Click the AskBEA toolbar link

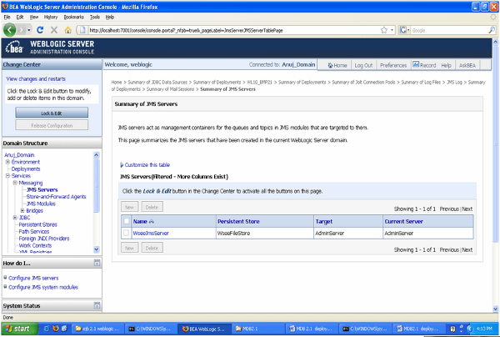467,65
